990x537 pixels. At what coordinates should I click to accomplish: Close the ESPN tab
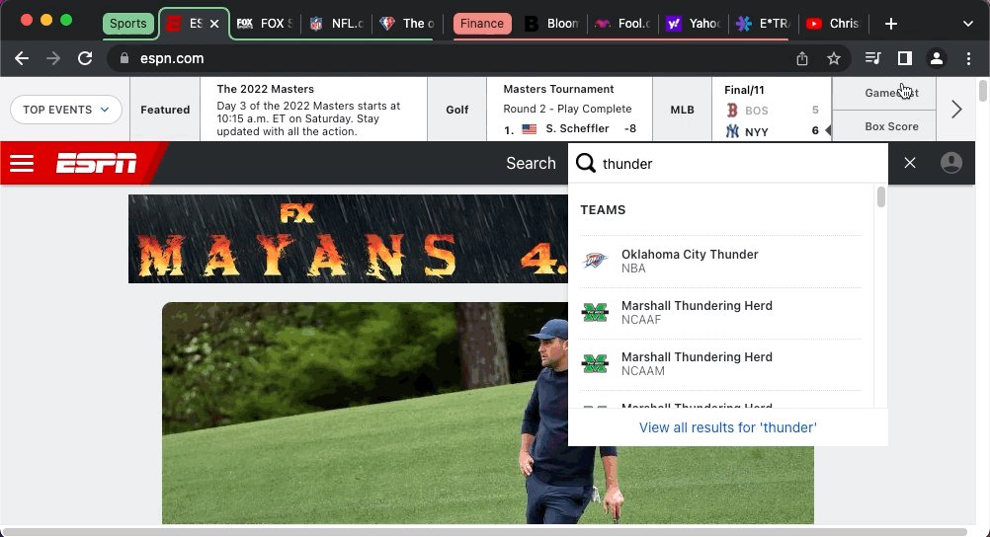click(x=214, y=24)
